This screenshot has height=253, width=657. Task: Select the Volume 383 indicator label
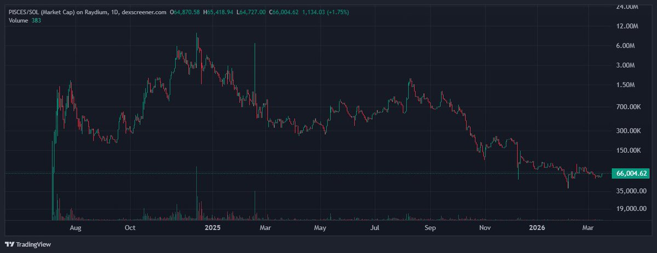pos(25,20)
